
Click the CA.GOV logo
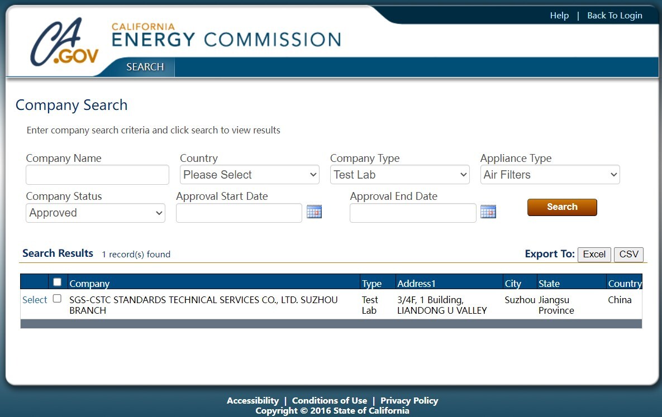coord(64,42)
